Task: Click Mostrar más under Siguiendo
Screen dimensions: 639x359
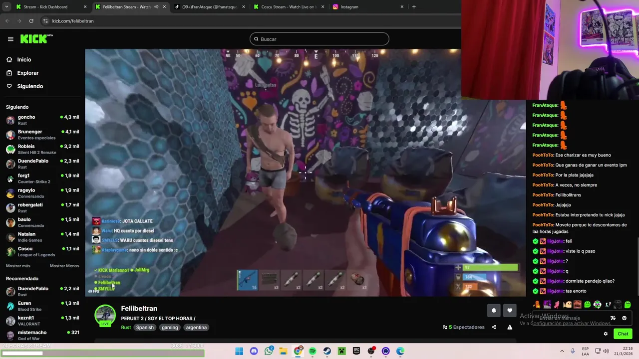Action: pyautogui.click(x=18, y=266)
